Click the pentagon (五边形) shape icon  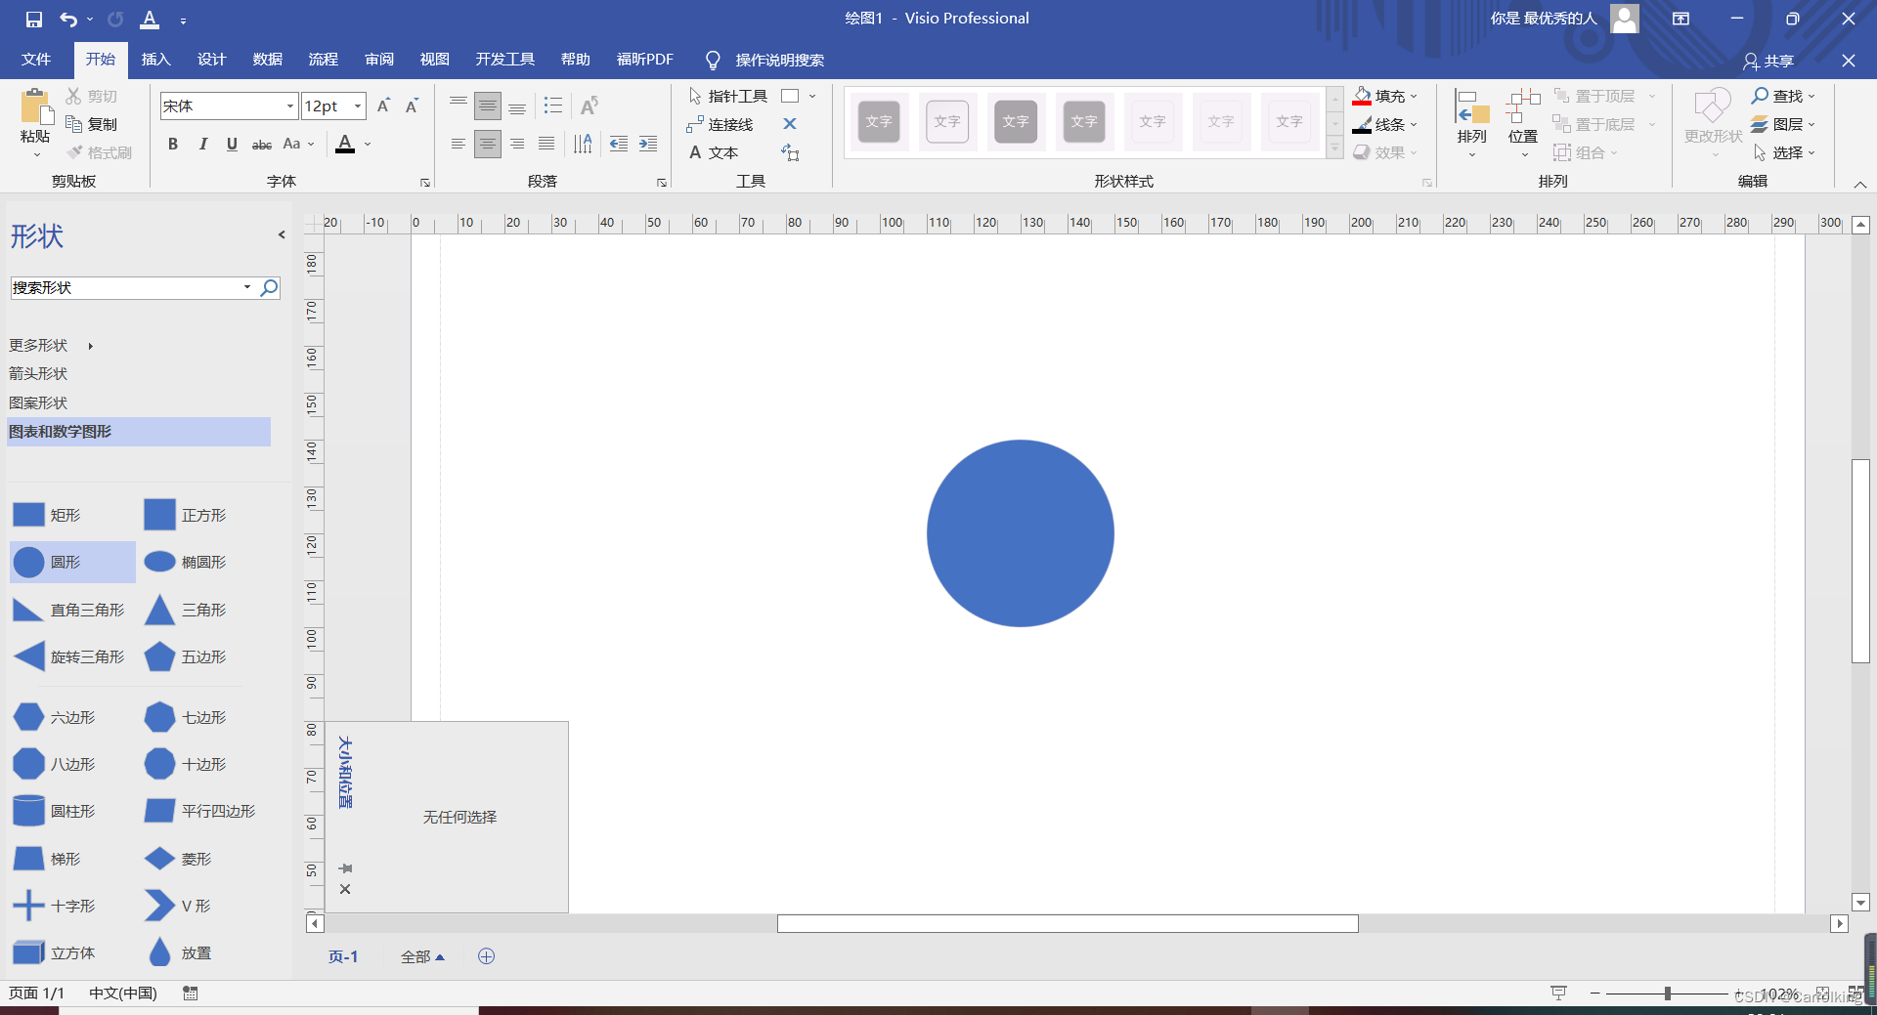[x=159, y=657]
